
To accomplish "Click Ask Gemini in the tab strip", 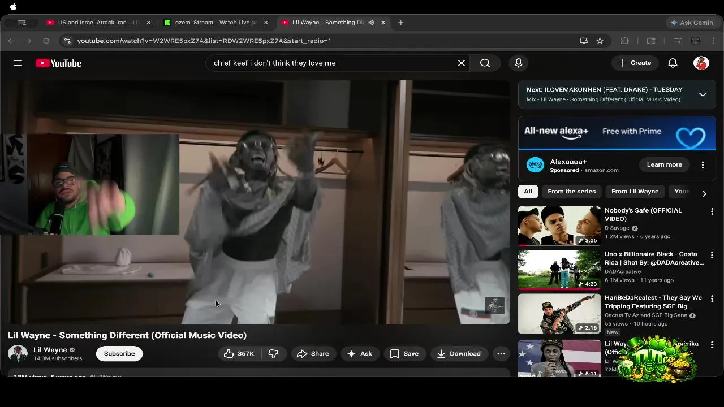I will point(692,23).
